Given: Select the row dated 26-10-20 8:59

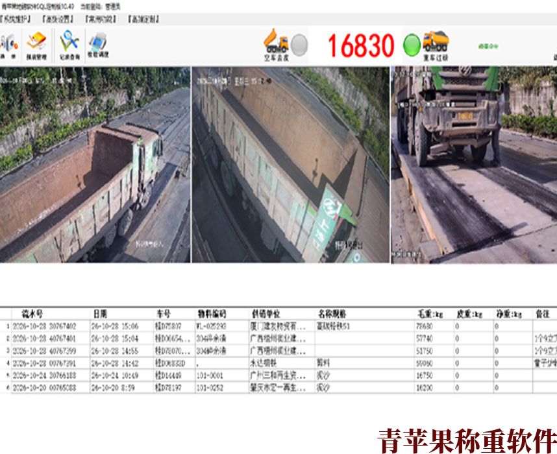Looking at the screenshot, I should [278, 388].
